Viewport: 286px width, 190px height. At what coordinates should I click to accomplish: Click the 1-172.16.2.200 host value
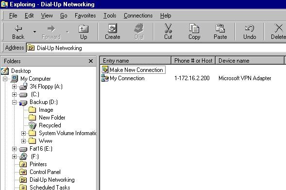(192, 78)
